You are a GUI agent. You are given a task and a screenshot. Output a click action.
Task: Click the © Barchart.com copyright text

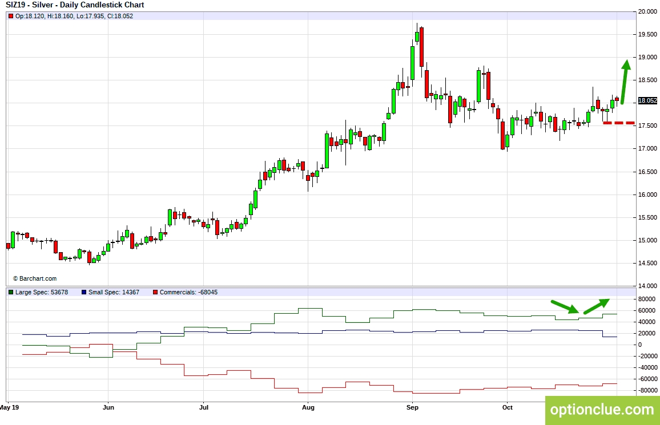tap(35, 278)
